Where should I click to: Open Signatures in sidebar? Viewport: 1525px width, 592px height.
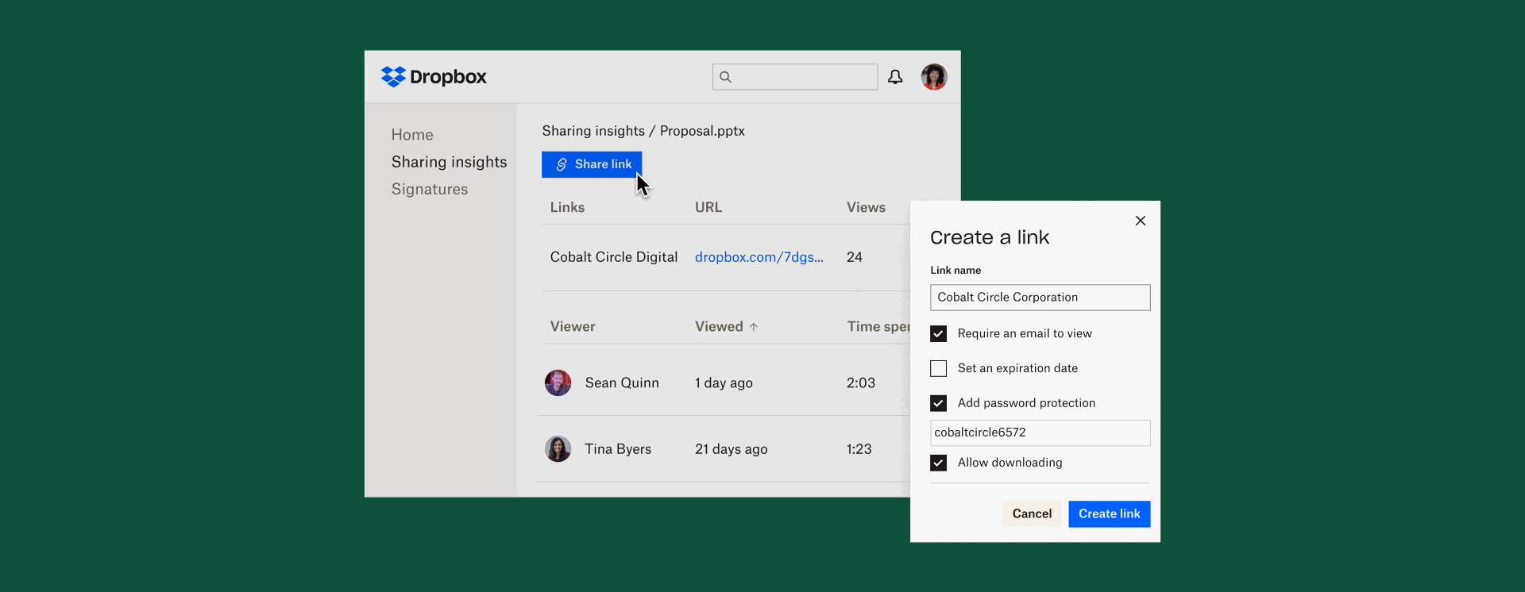pyautogui.click(x=430, y=190)
